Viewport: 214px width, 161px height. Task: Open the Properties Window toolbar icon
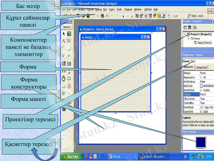coord(142,16)
